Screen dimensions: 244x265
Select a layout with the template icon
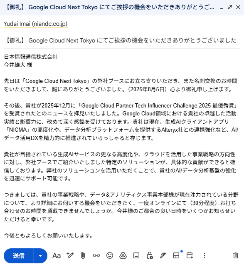tap(176, 255)
